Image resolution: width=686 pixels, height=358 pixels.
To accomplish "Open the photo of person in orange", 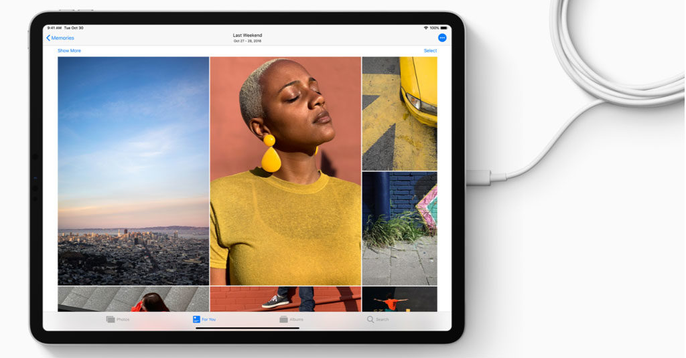I will pos(399,299).
